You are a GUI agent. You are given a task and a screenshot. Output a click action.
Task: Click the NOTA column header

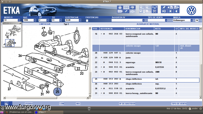point(164,29)
